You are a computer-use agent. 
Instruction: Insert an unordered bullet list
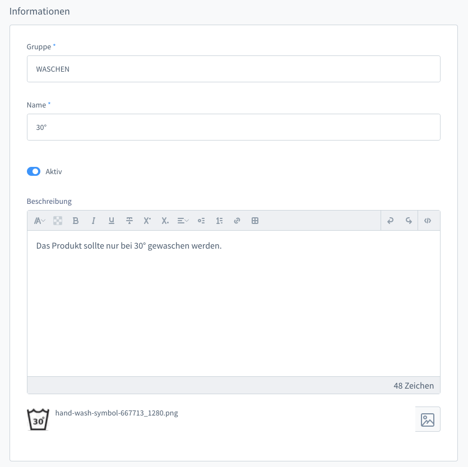[201, 221]
